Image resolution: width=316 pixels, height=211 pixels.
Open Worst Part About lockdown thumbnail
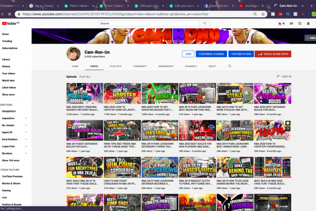(x=160, y=130)
